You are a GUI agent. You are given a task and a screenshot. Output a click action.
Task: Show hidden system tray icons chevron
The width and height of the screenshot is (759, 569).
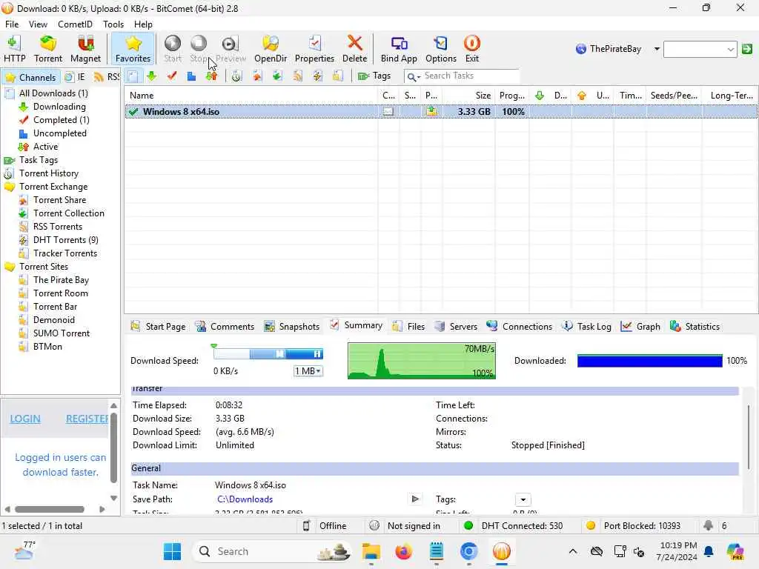pos(573,551)
